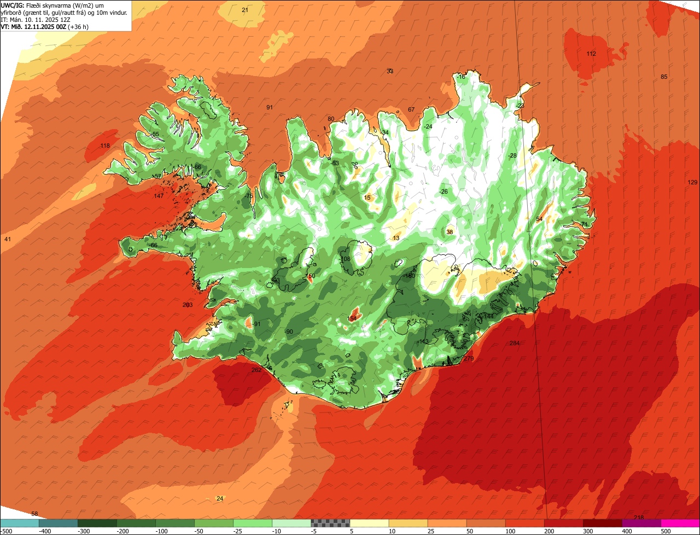Screen dimensions: 700x535
Task: Click the map value 80 on the north coast
Action: (331, 119)
